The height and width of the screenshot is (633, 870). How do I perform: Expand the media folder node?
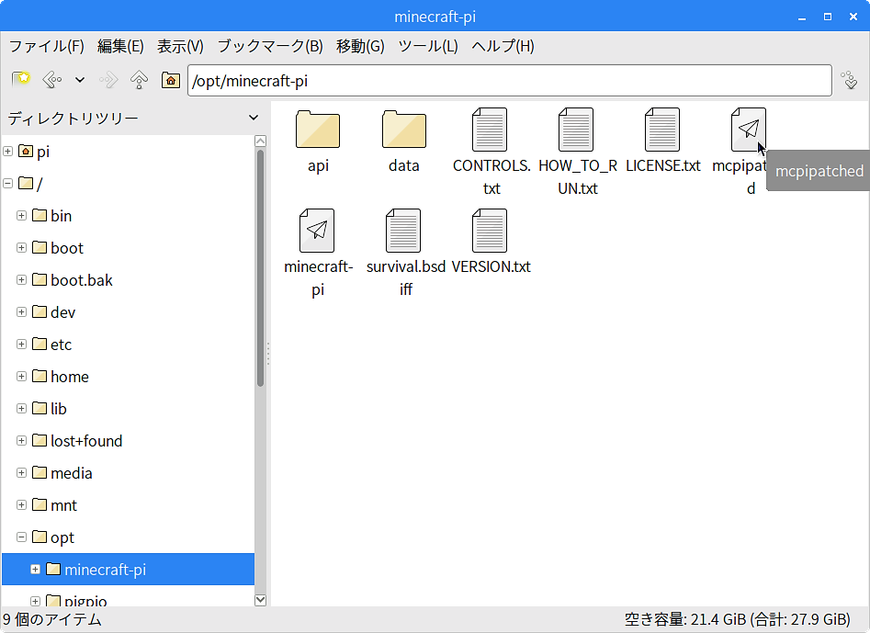22,472
